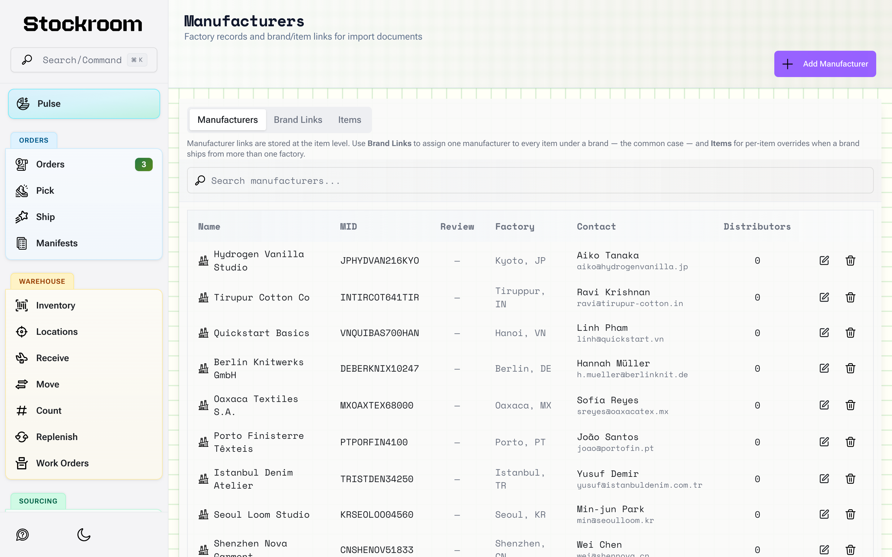Open the Locations target icon

[x=22, y=331]
